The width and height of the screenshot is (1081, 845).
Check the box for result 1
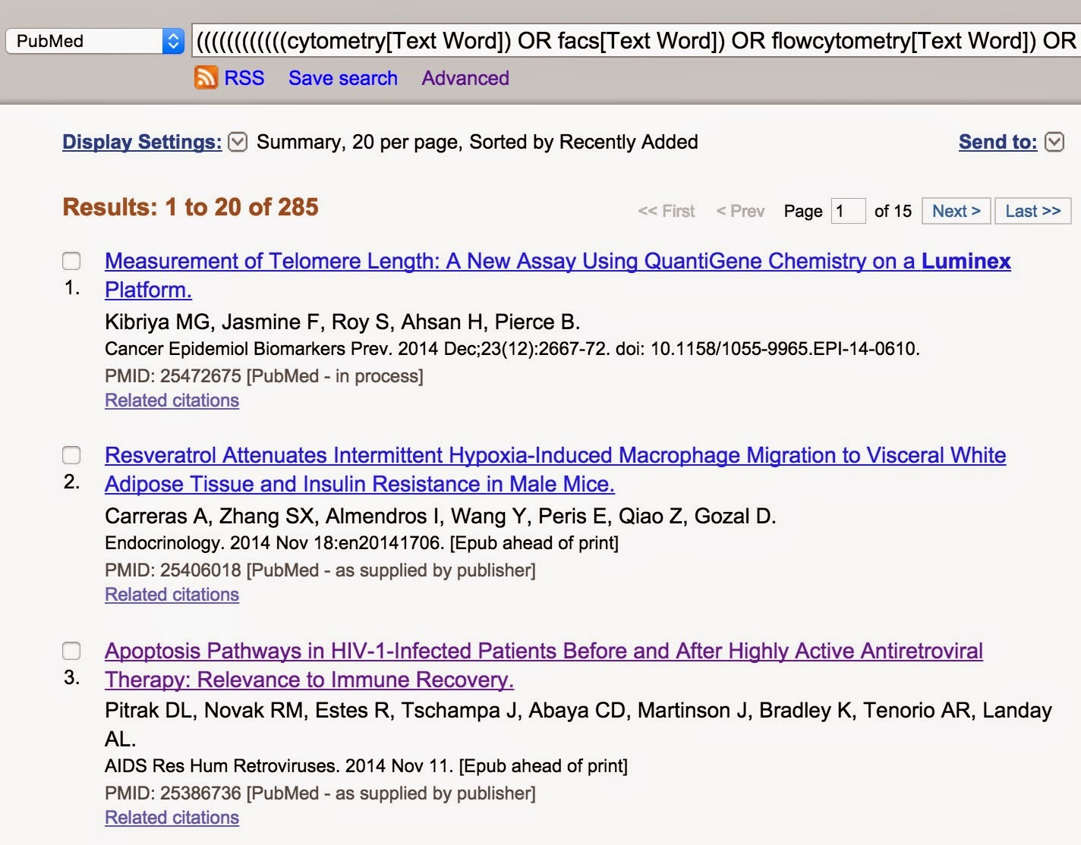coord(71,261)
